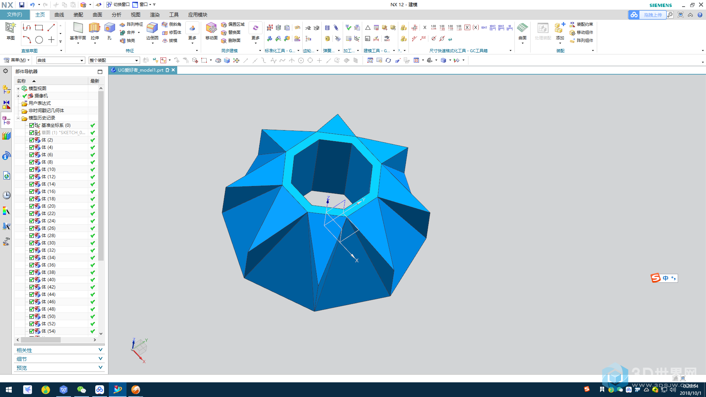Click the undo icon in title bar

tap(32, 5)
